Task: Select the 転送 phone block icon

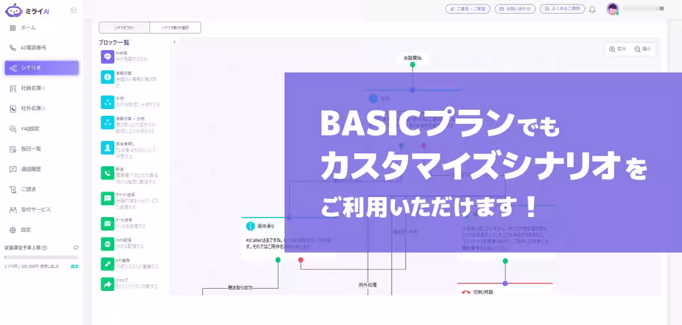Action: tap(107, 173)
